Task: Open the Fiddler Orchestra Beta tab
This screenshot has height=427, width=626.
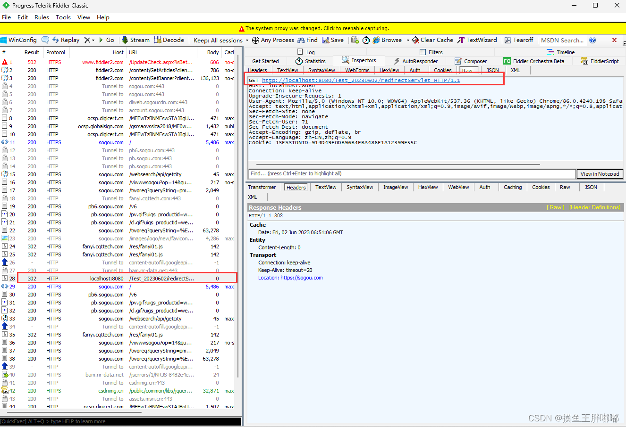Action: (534, 61)
